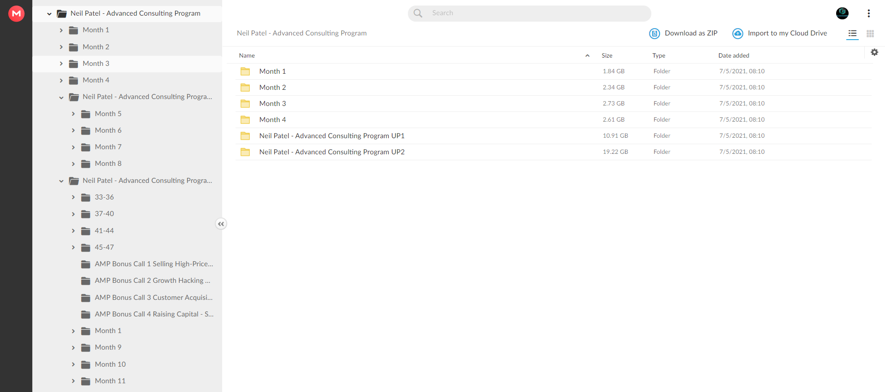
Task: Click the 19.22 GB size cell
Action: point(615,152)
